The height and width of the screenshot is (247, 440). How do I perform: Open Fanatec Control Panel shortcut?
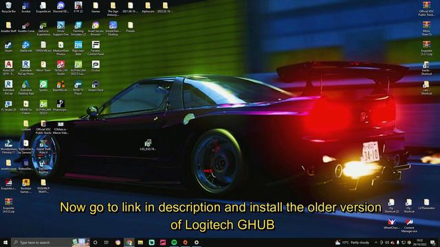pos(96,49)
